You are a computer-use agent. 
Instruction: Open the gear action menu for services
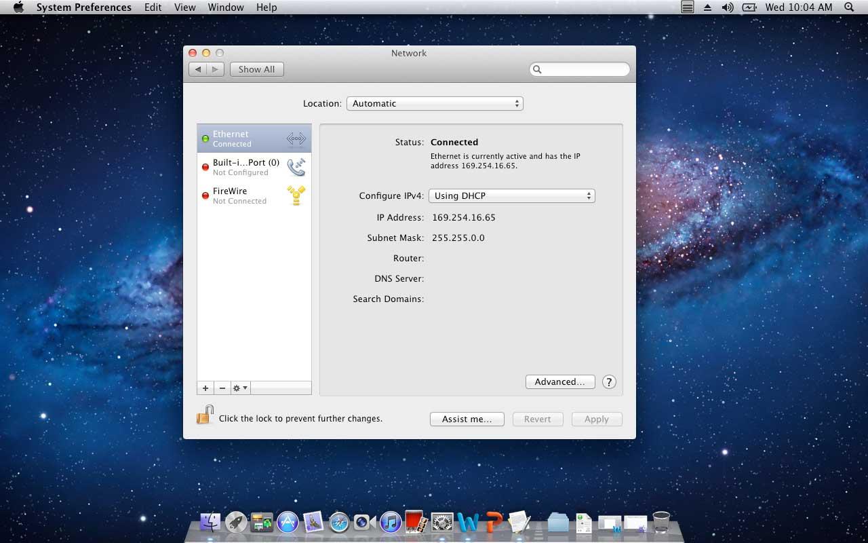240,388
